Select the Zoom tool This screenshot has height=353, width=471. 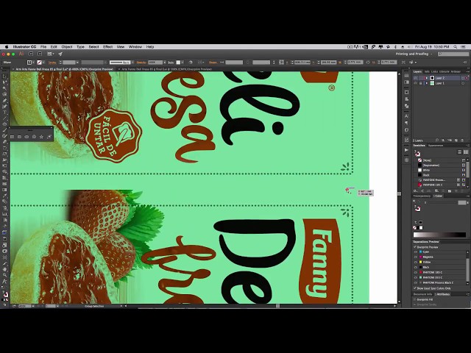(4, 275)
